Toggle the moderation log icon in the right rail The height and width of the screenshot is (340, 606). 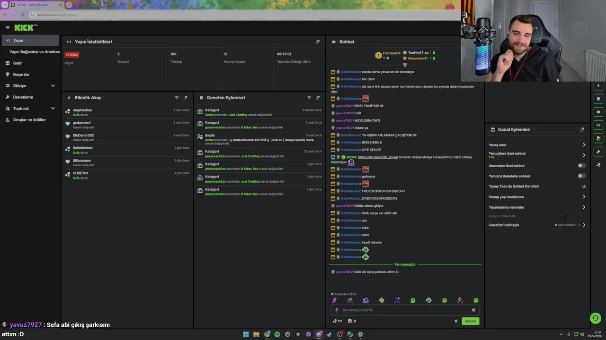coord(598,99)
